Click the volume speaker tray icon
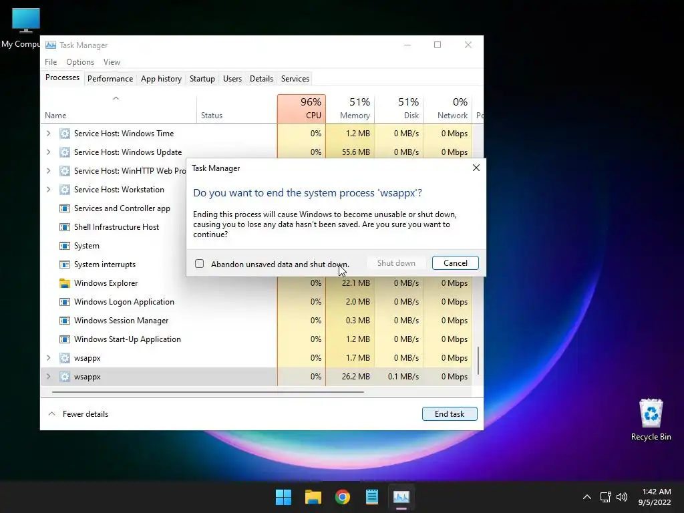 pyautogui.click(x=622, y=497)
